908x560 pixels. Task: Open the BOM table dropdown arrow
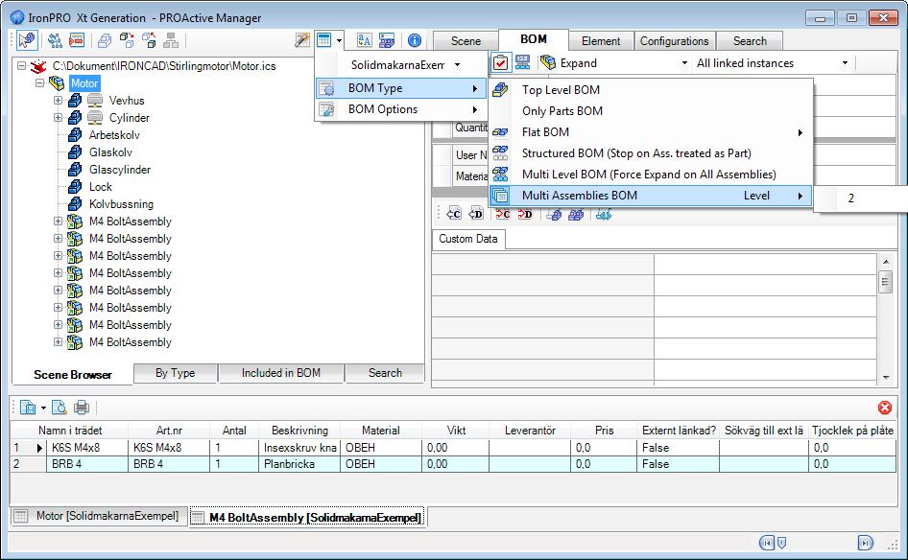(x=340, y=40)
